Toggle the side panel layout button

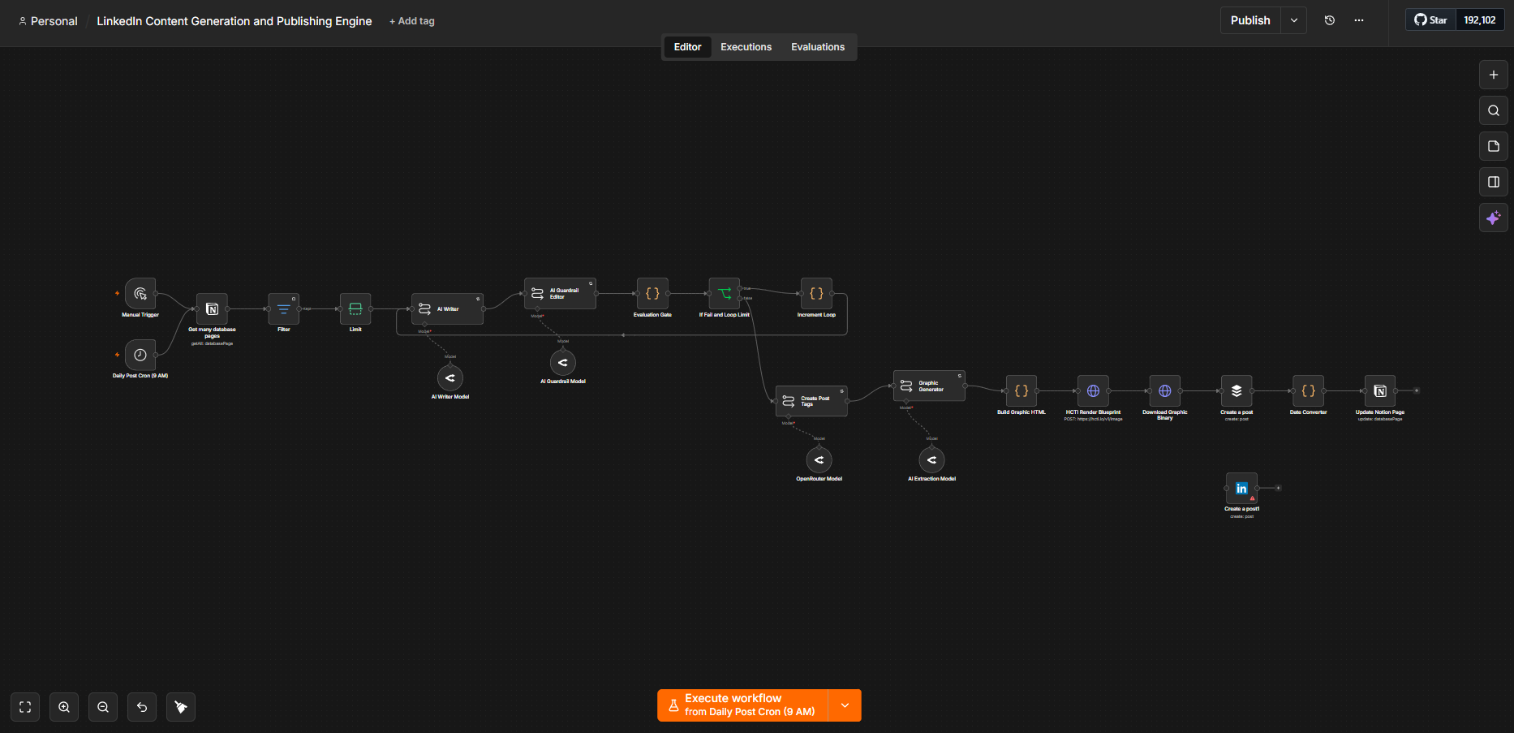click(x=1493, y=182)
